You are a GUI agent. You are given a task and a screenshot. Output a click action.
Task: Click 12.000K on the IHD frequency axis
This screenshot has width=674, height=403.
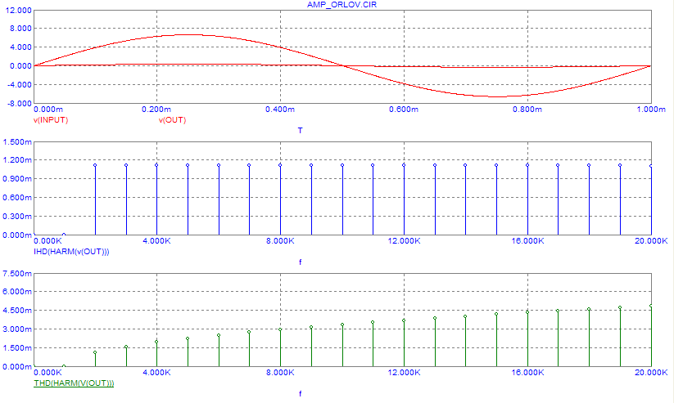404,241
